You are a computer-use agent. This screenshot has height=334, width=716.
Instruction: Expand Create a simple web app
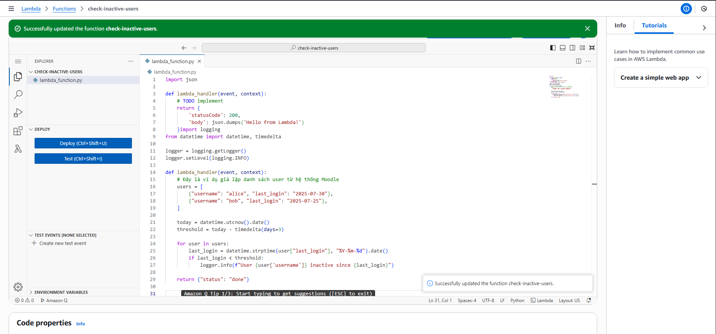click(661, 77)
